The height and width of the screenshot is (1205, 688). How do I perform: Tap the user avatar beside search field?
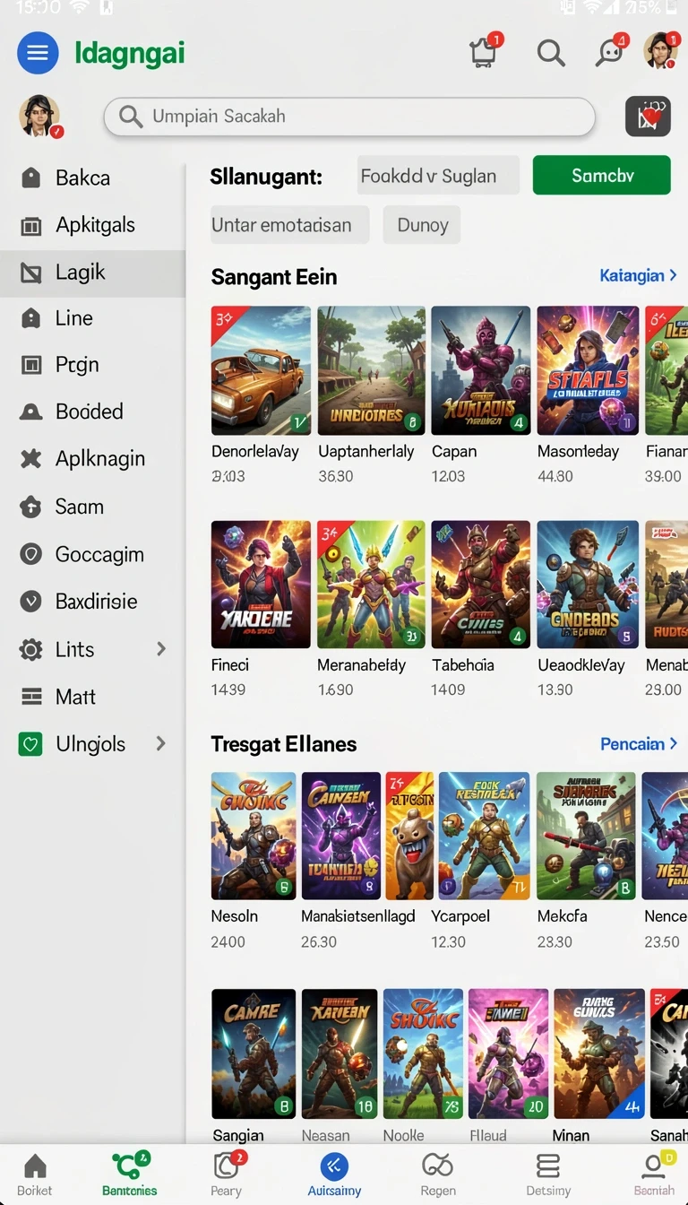[39, 116]
